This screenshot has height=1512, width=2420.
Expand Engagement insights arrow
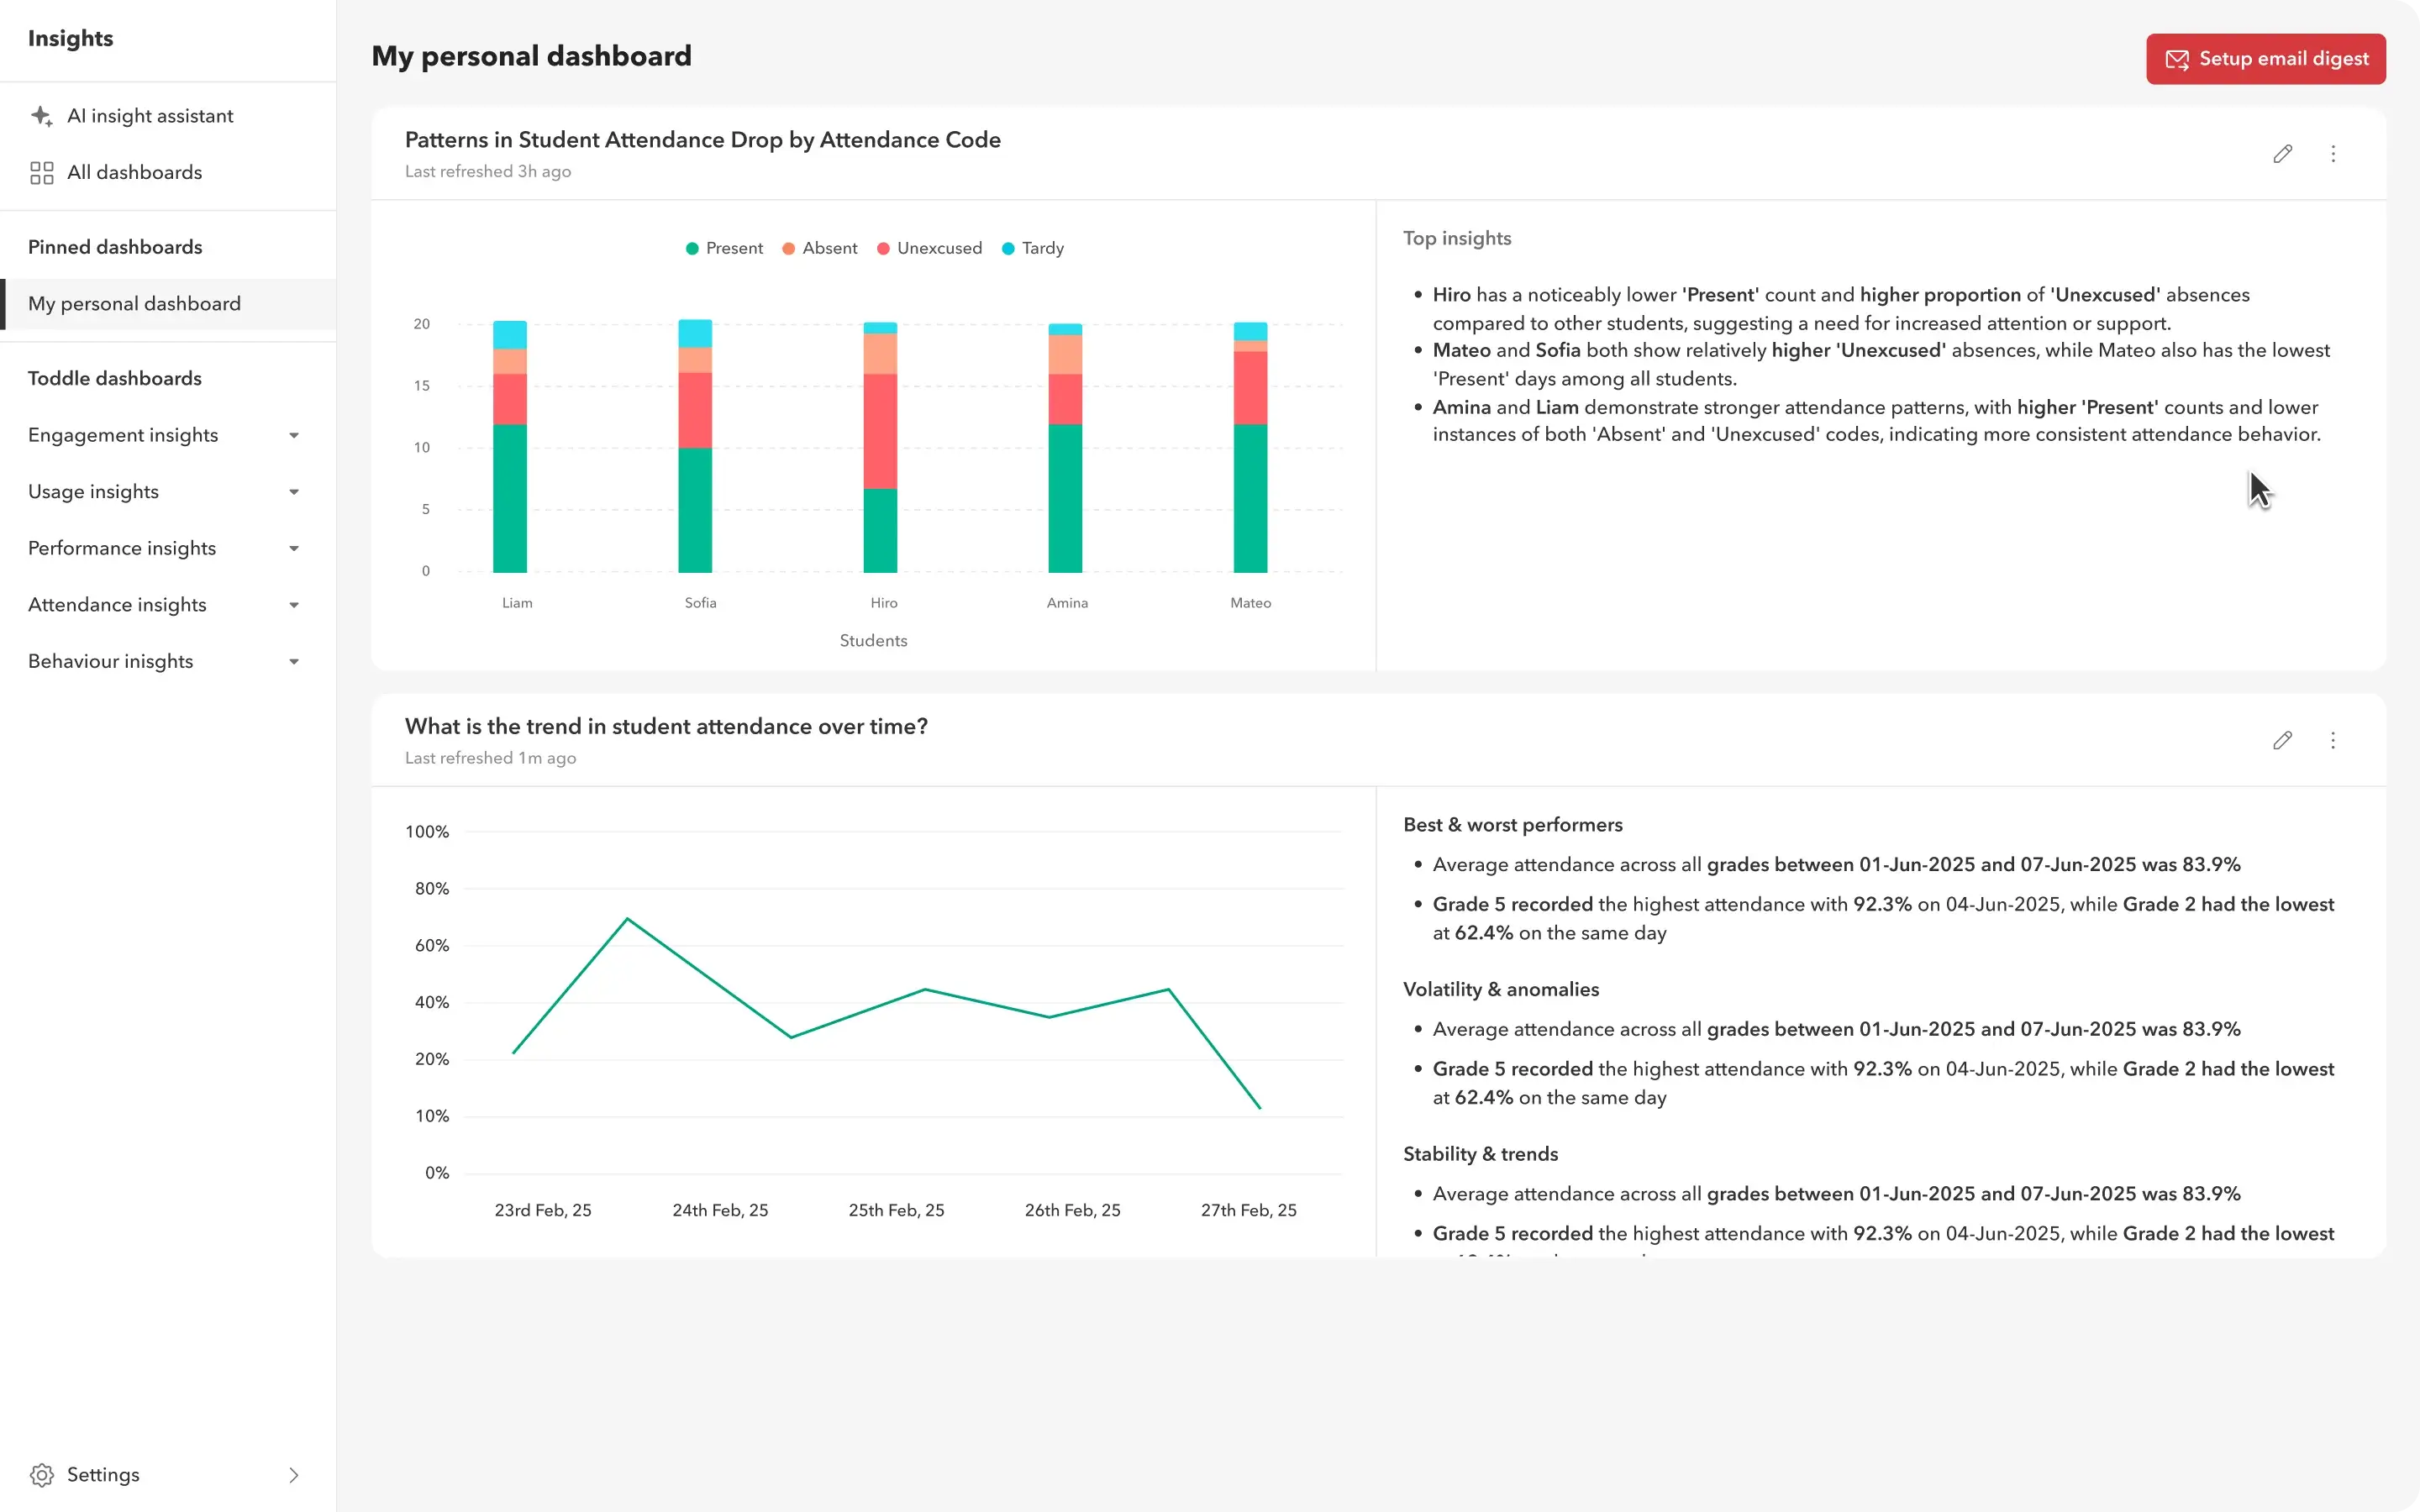(x=294, y=436)
